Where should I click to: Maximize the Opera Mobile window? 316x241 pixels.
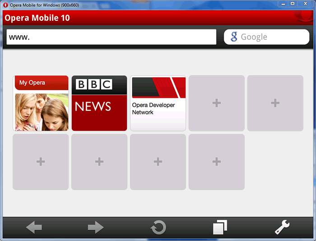point(293,4)
